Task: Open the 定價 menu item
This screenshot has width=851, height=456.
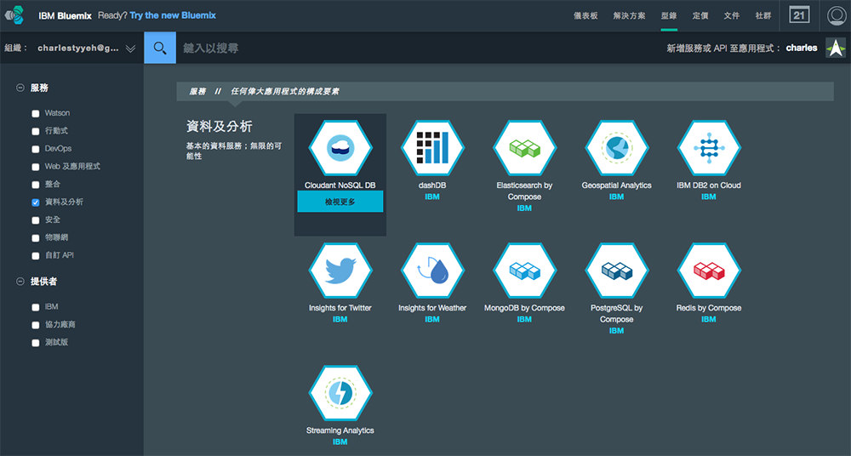Action: tap(700, 15)
